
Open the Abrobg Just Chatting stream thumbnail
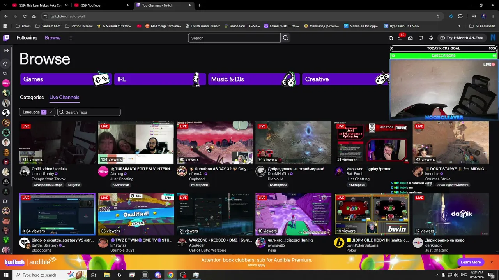pos(136,143)
